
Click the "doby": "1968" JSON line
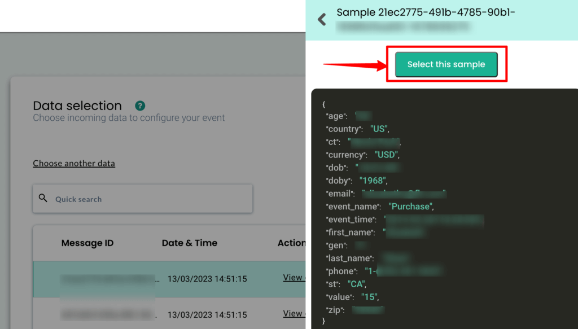pos(357,181)
